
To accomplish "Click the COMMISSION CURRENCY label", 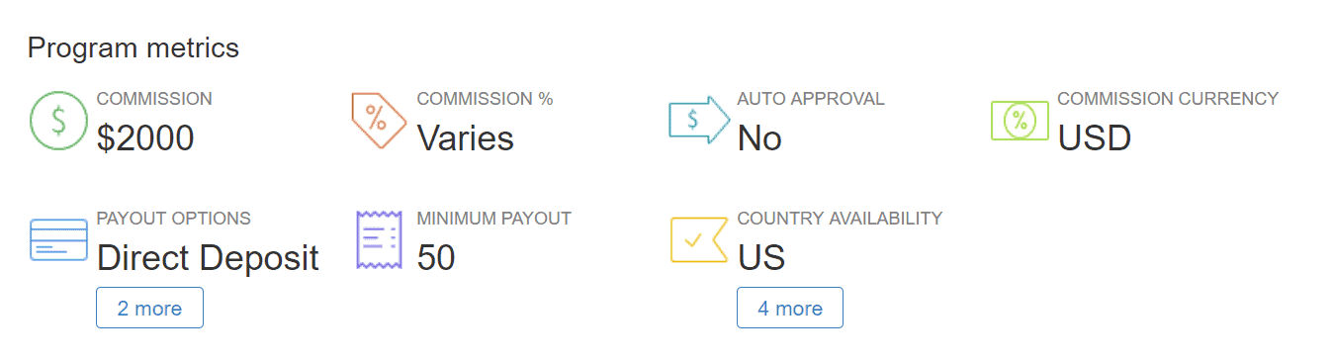I will (1168, 99).
